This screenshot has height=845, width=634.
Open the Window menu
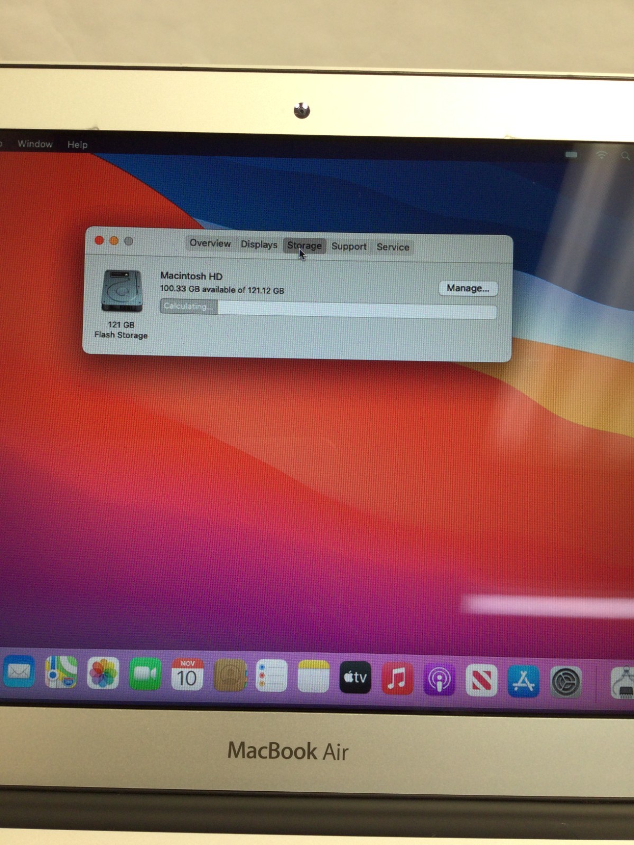pyautogui.click(x=35, y=144)
